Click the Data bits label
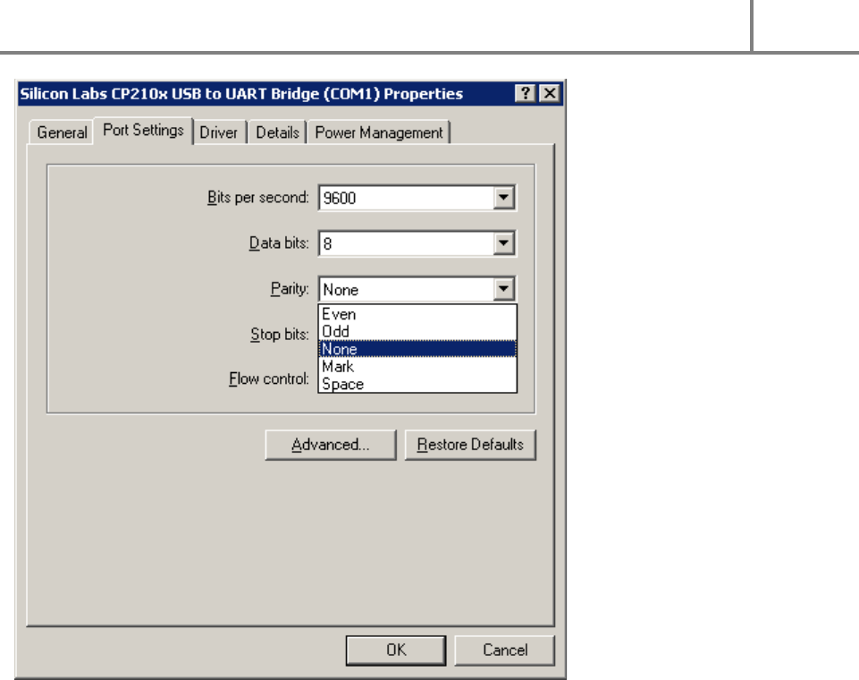 click(x=279, y=243)
